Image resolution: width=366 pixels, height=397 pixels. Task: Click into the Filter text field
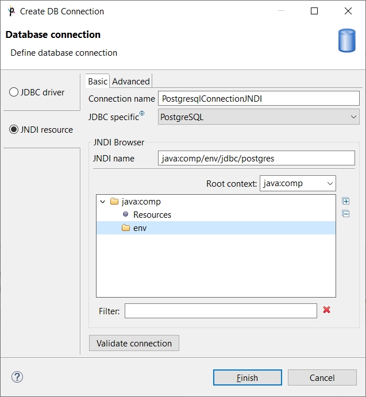click(221, 311)
